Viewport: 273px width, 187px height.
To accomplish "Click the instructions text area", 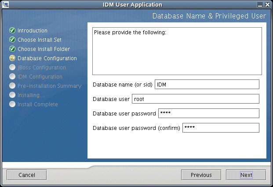I will point(177,52).
